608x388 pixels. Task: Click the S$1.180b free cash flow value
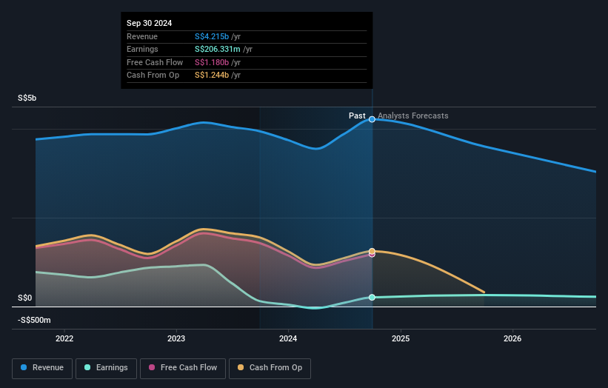(212, 62)
